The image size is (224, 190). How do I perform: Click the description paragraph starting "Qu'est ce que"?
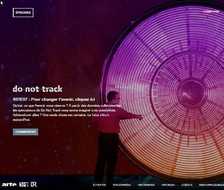click(67, 113)
